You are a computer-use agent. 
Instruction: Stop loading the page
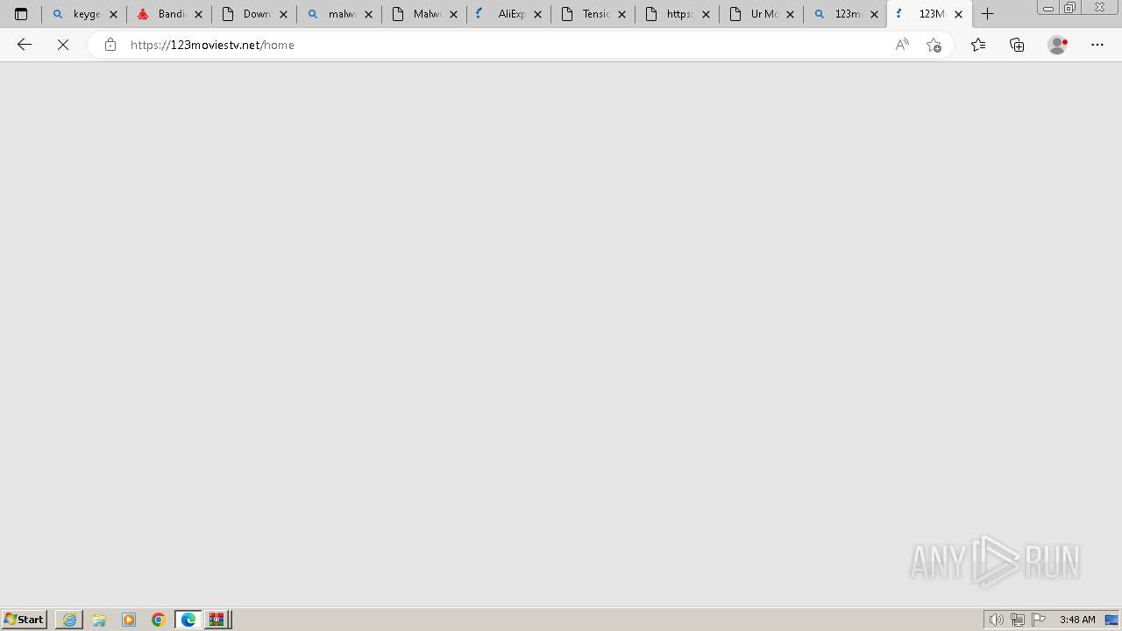pyautogui.click(x=63, y=45)
